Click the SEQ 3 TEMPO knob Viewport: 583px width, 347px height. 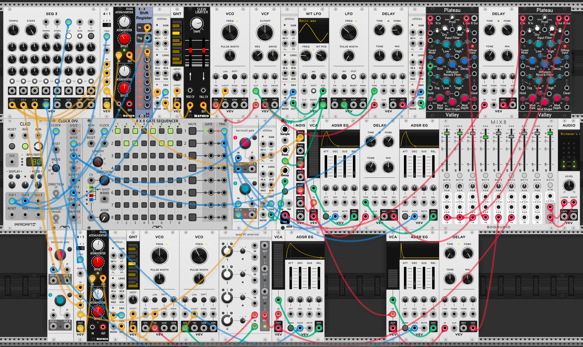pos(13,30)
